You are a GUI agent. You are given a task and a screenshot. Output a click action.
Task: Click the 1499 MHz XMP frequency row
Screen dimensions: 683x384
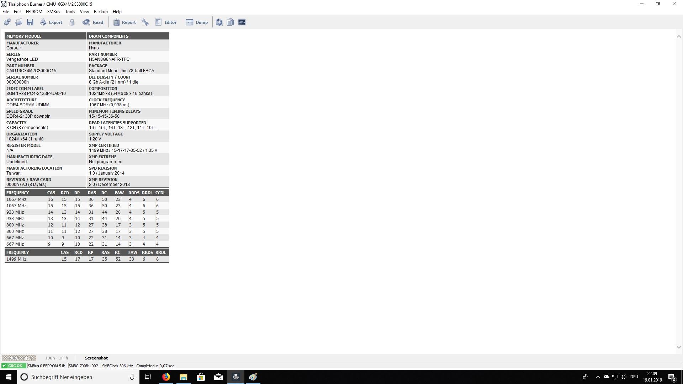(87, 259)
